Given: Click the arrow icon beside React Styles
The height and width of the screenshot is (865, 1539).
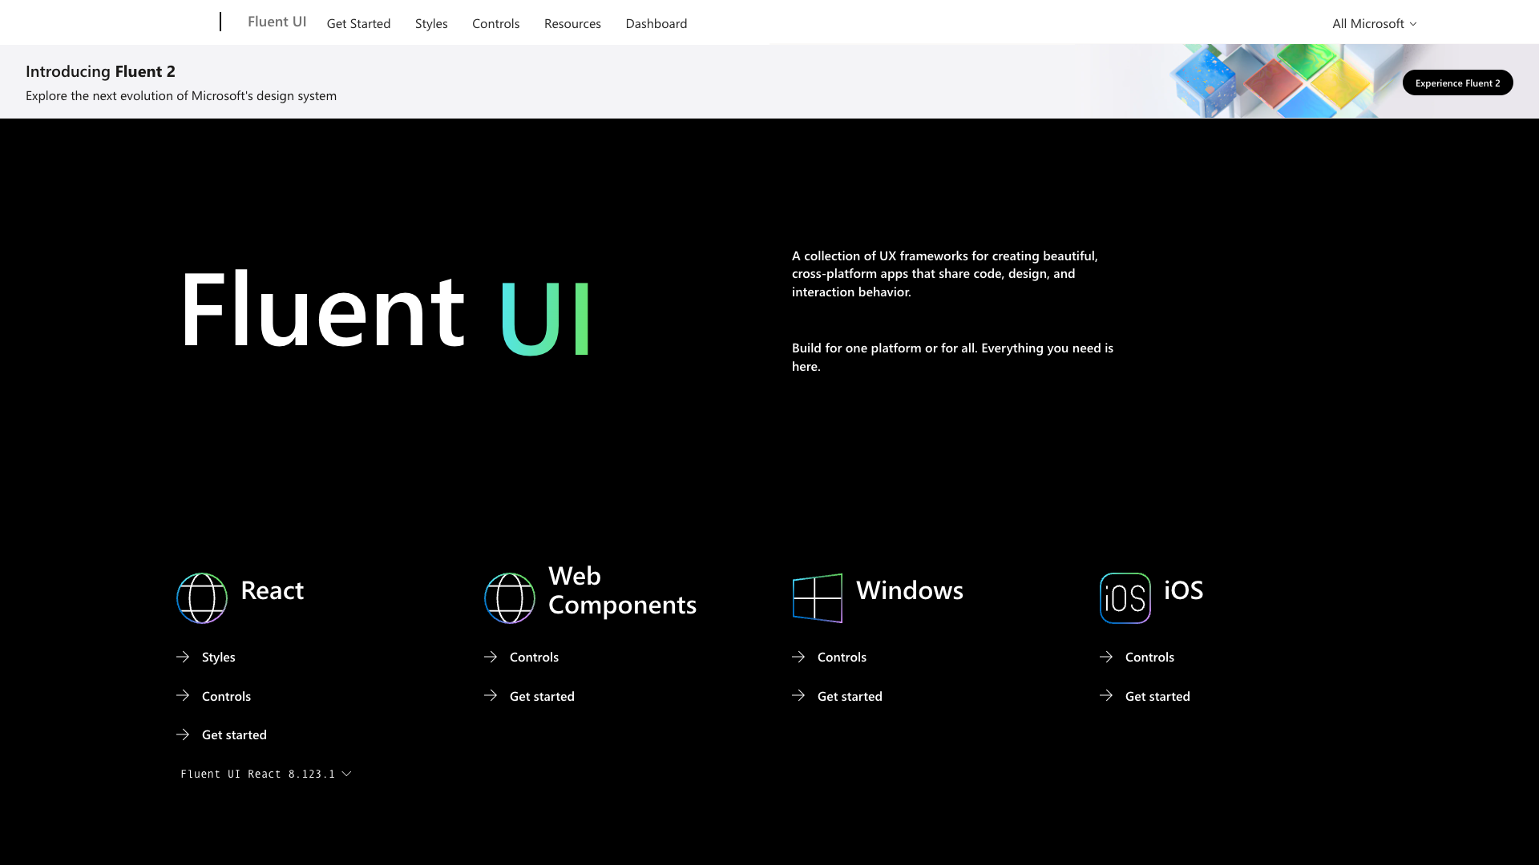Looking at the screenshot, I should [x=183, y=657].
